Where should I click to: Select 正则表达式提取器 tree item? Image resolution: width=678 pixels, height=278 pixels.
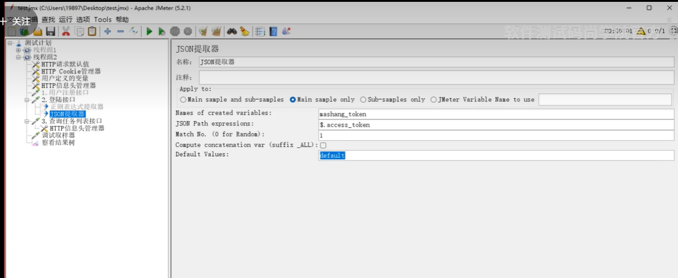pyautogui.click(x=77, y=107)
